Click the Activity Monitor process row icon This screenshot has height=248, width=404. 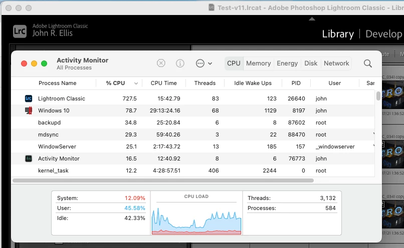[29, 158]
